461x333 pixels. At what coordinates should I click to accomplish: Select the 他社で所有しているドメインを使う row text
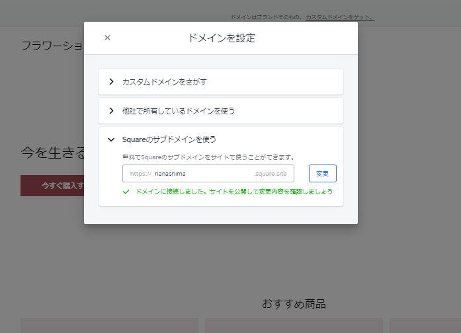pyautogui.click(x=179, y=111)
